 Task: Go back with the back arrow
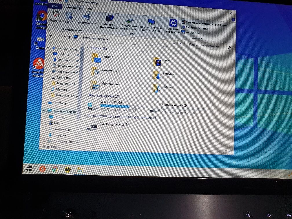[x=51, y=36]
